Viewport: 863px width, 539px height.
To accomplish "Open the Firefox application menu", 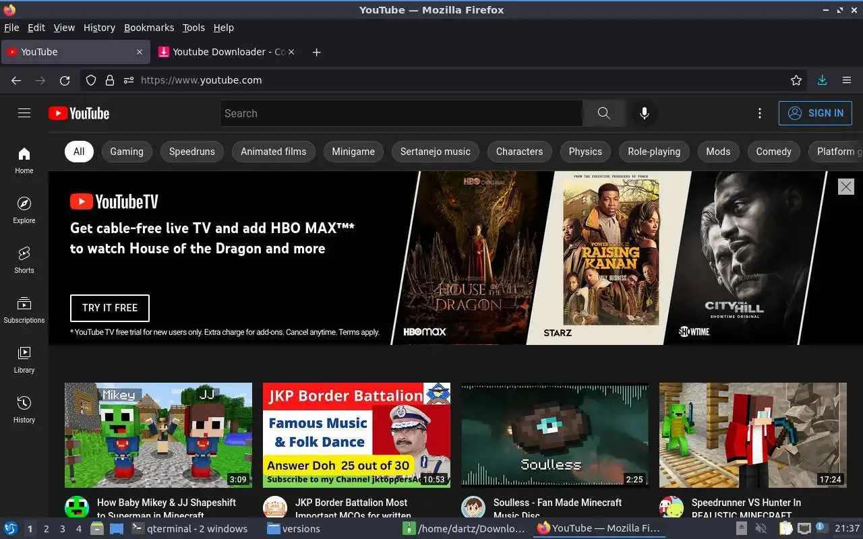I will [847, 80].
